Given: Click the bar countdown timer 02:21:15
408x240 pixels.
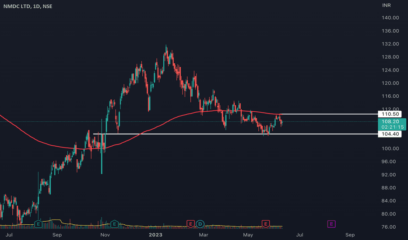Looking at the screenshot, I should [x=392, y=127].
